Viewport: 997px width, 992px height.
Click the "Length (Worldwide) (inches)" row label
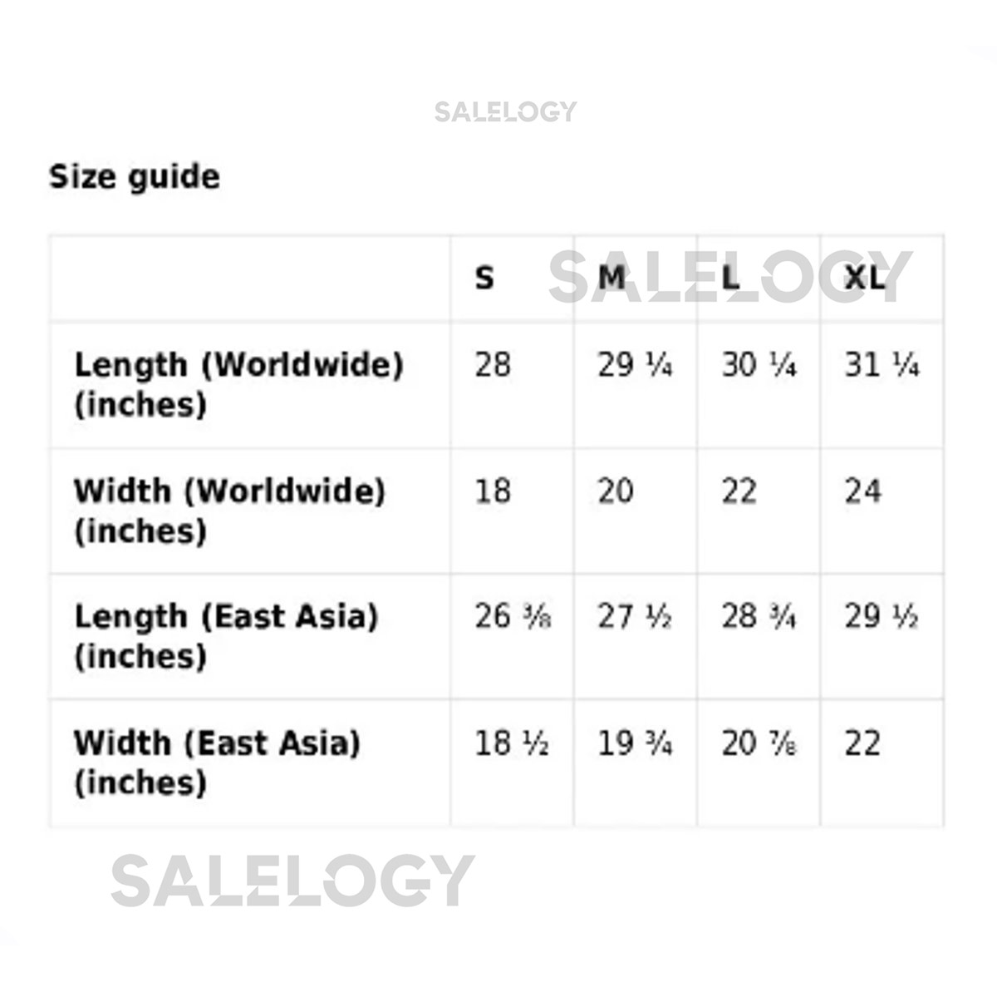pos(238,384)
